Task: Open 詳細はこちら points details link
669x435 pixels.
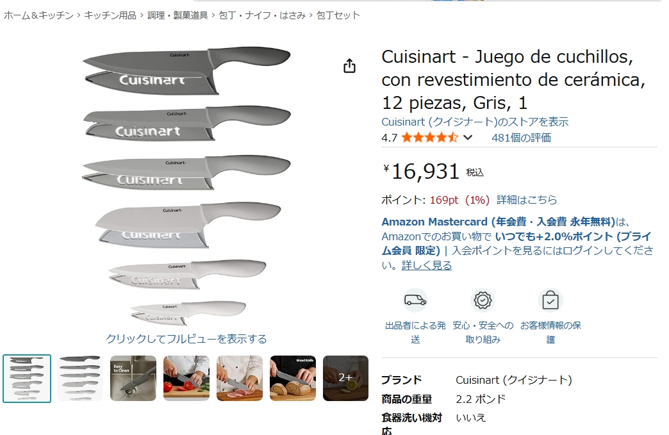Action: (527, 200)
